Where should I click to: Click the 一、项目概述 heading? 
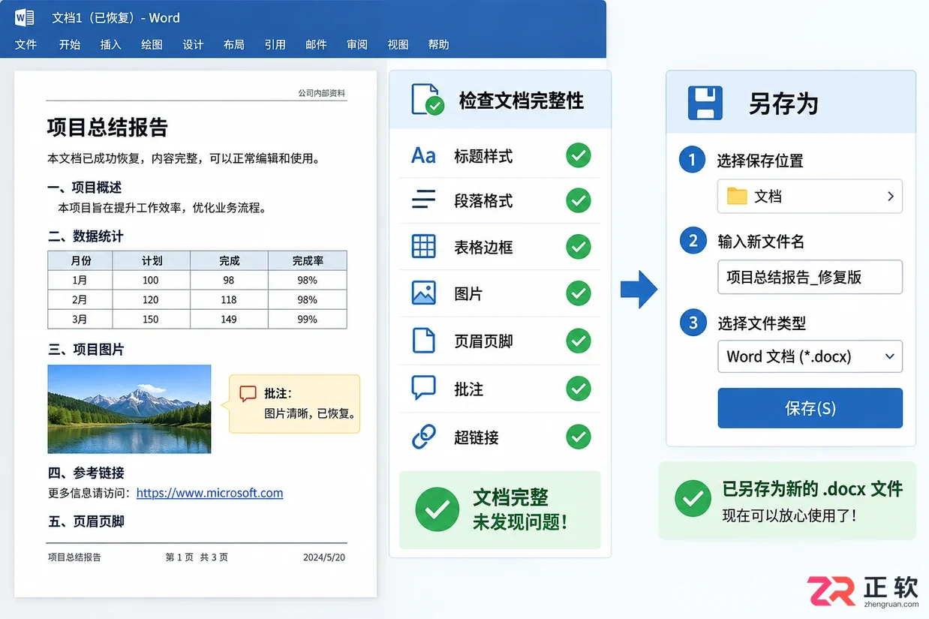click(x=84, y=188)
